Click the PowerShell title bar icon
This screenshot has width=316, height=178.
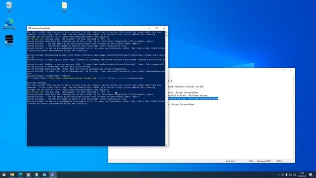[x=30, y=28]
